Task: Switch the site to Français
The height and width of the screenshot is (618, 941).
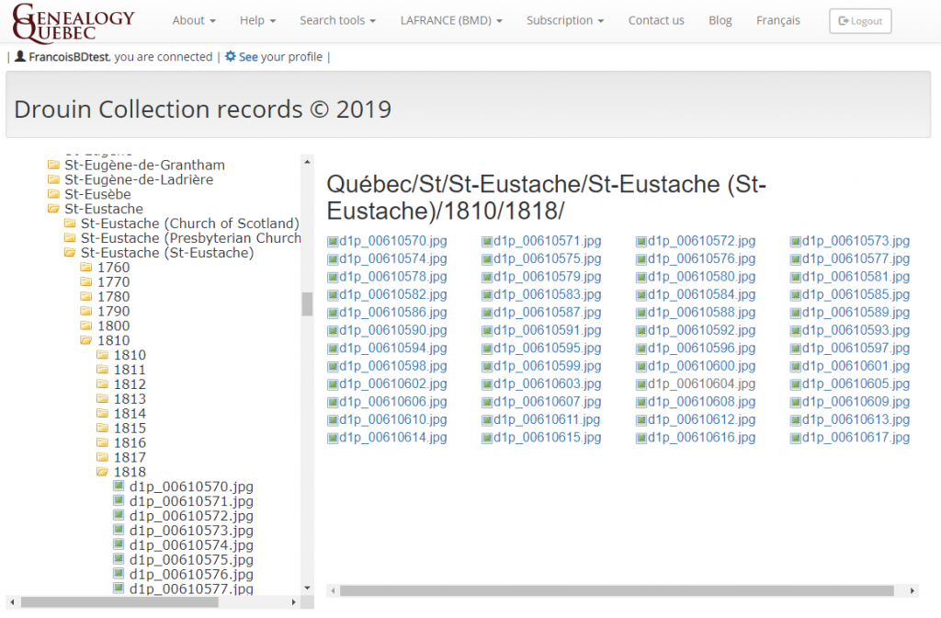Action: click(778, 20)
